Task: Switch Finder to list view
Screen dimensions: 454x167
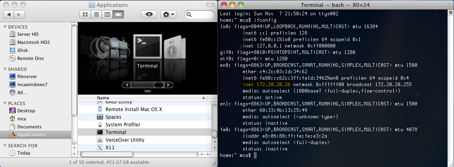Action: pos(96,14)
